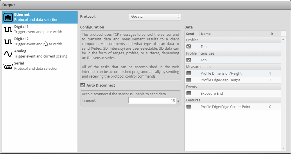291x154 pixels.
Task: Click the Data list scroll up arrow
Action: [x=283, y=39]
